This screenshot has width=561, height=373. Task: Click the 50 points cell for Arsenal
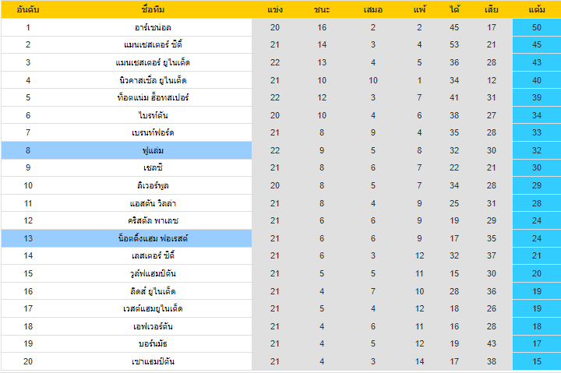[537, 27]
